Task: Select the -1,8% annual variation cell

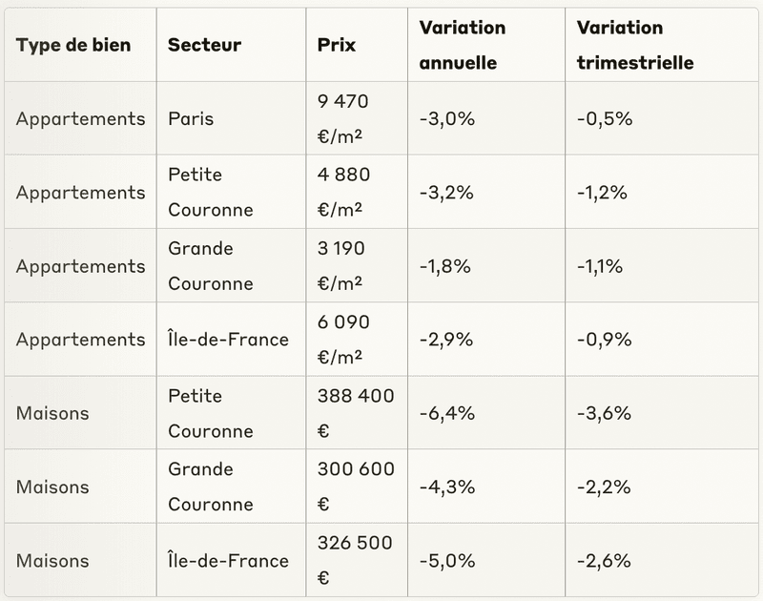Action: click(x=444, y=266)
